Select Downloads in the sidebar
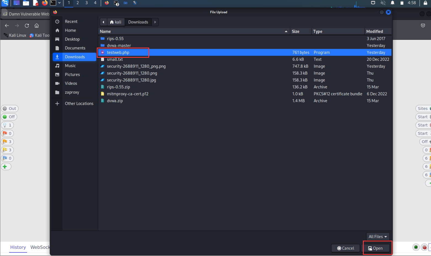This screenshot has width=431, height=256. pos(74,57)
